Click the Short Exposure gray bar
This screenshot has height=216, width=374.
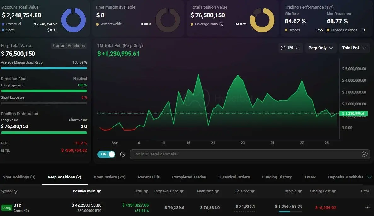44,103
